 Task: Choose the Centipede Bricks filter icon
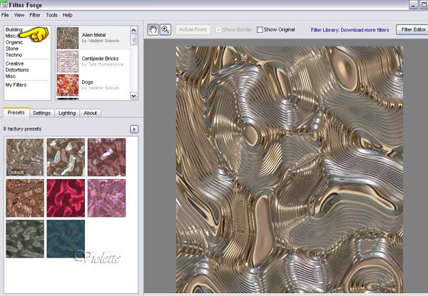[67, 61]
